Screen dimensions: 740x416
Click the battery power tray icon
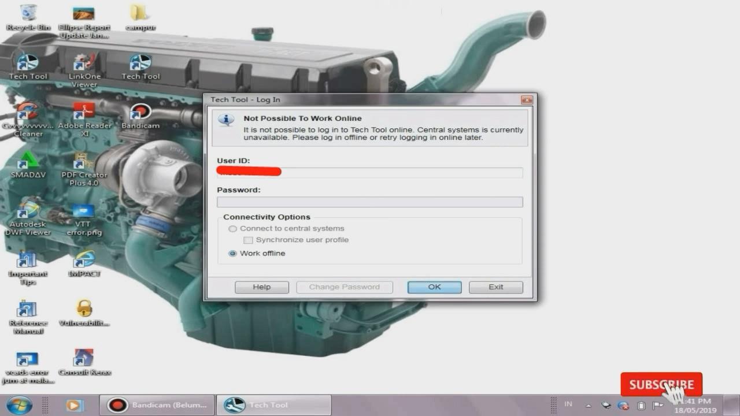pyautogui.click(x=641, y=406)
